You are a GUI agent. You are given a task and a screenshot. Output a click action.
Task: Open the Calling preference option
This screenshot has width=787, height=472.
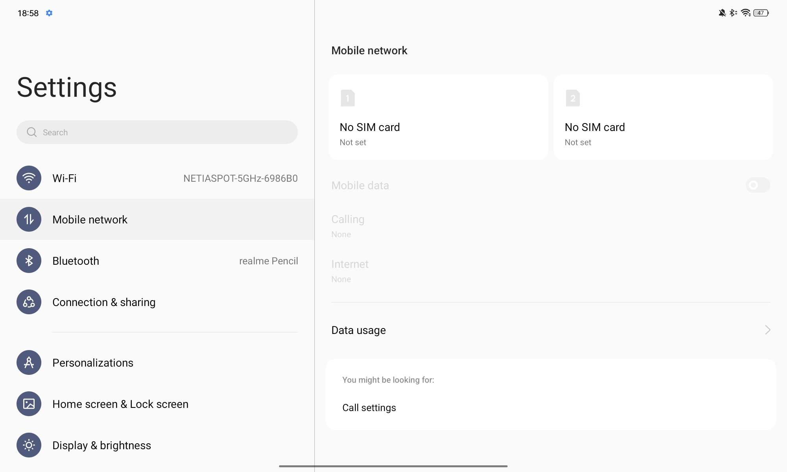[551, 226]
